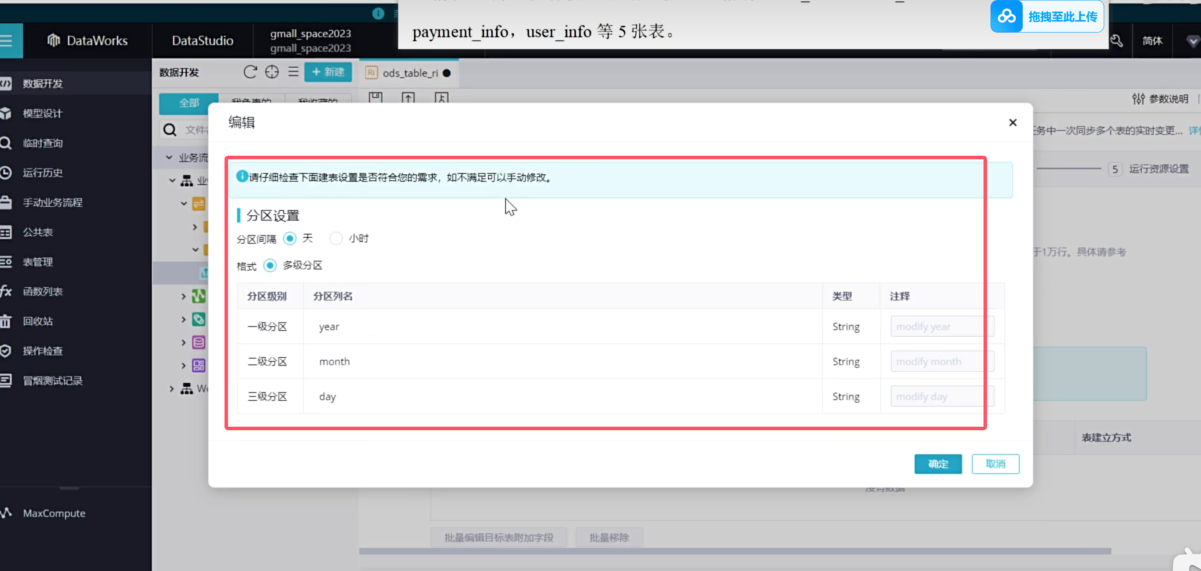Select 小时 partition interval radio button
Viewport: 1201px width, 571px height.
(x=335, y=238)
